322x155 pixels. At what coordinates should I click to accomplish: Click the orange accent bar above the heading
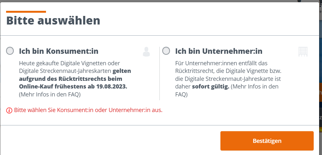click(x=26, y=12)
